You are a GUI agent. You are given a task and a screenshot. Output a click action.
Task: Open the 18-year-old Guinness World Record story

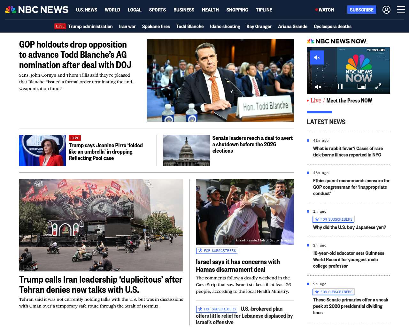349,260
